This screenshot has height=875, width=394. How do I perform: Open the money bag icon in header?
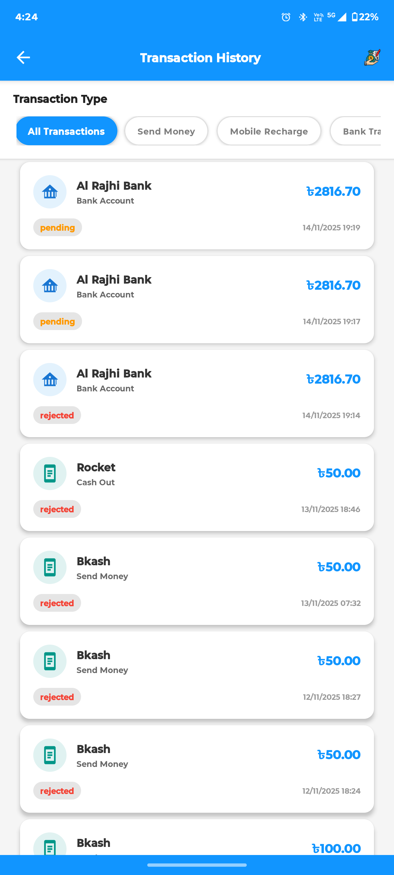pos(372,57)
